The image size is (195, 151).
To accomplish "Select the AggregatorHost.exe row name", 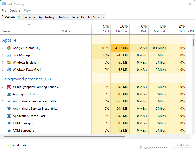I will [26, 94].
